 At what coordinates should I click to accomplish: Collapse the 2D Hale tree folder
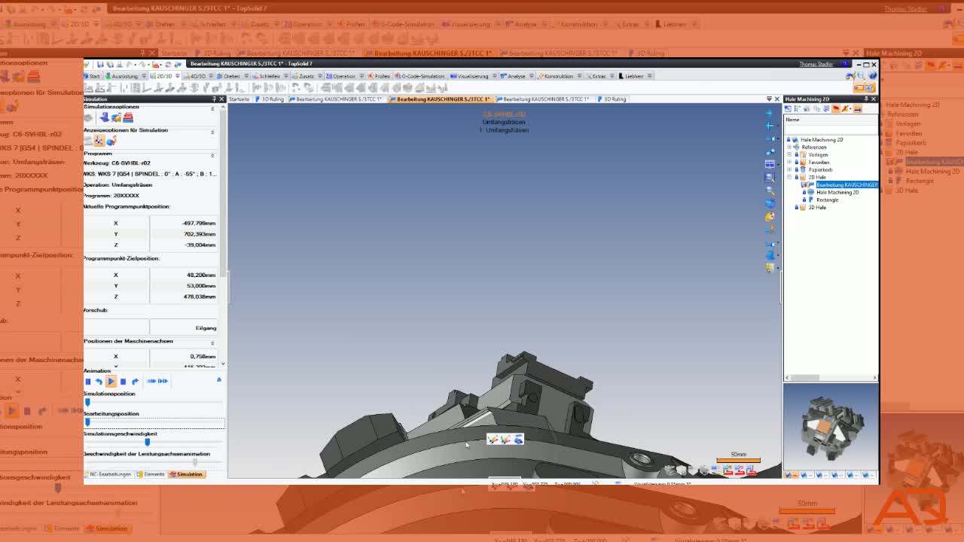point(789,177)
